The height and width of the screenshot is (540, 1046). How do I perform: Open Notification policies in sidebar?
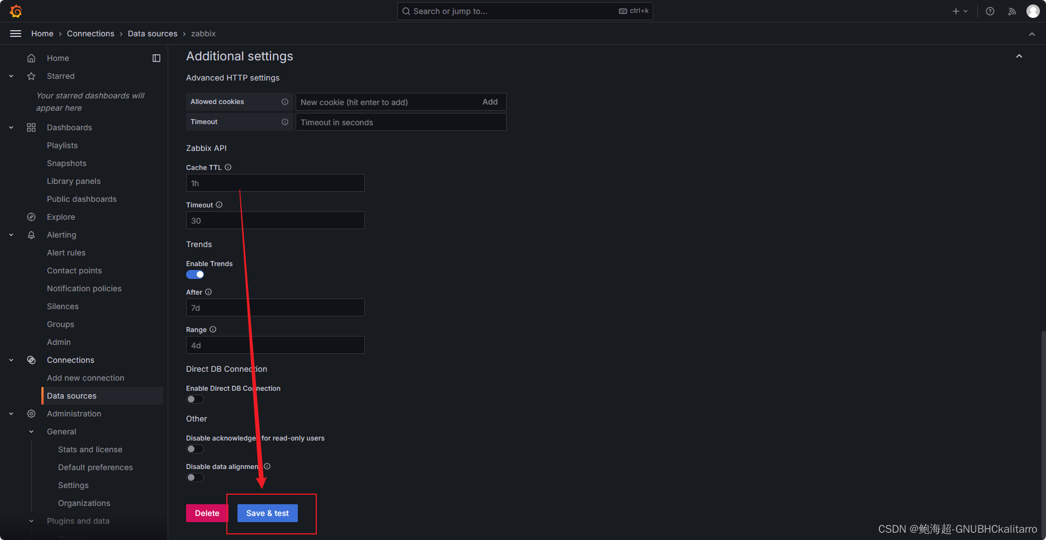(84, 288)
